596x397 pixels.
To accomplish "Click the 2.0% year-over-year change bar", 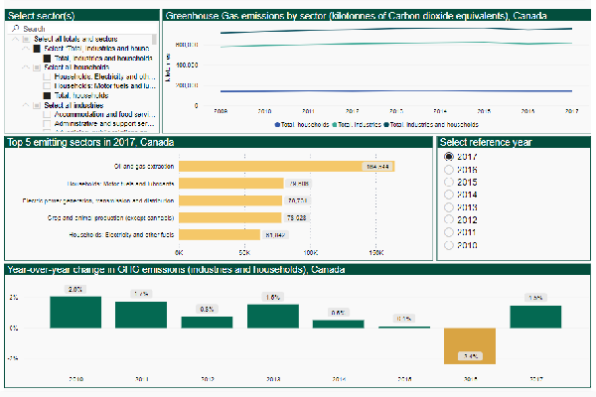I will coord(75,312).
